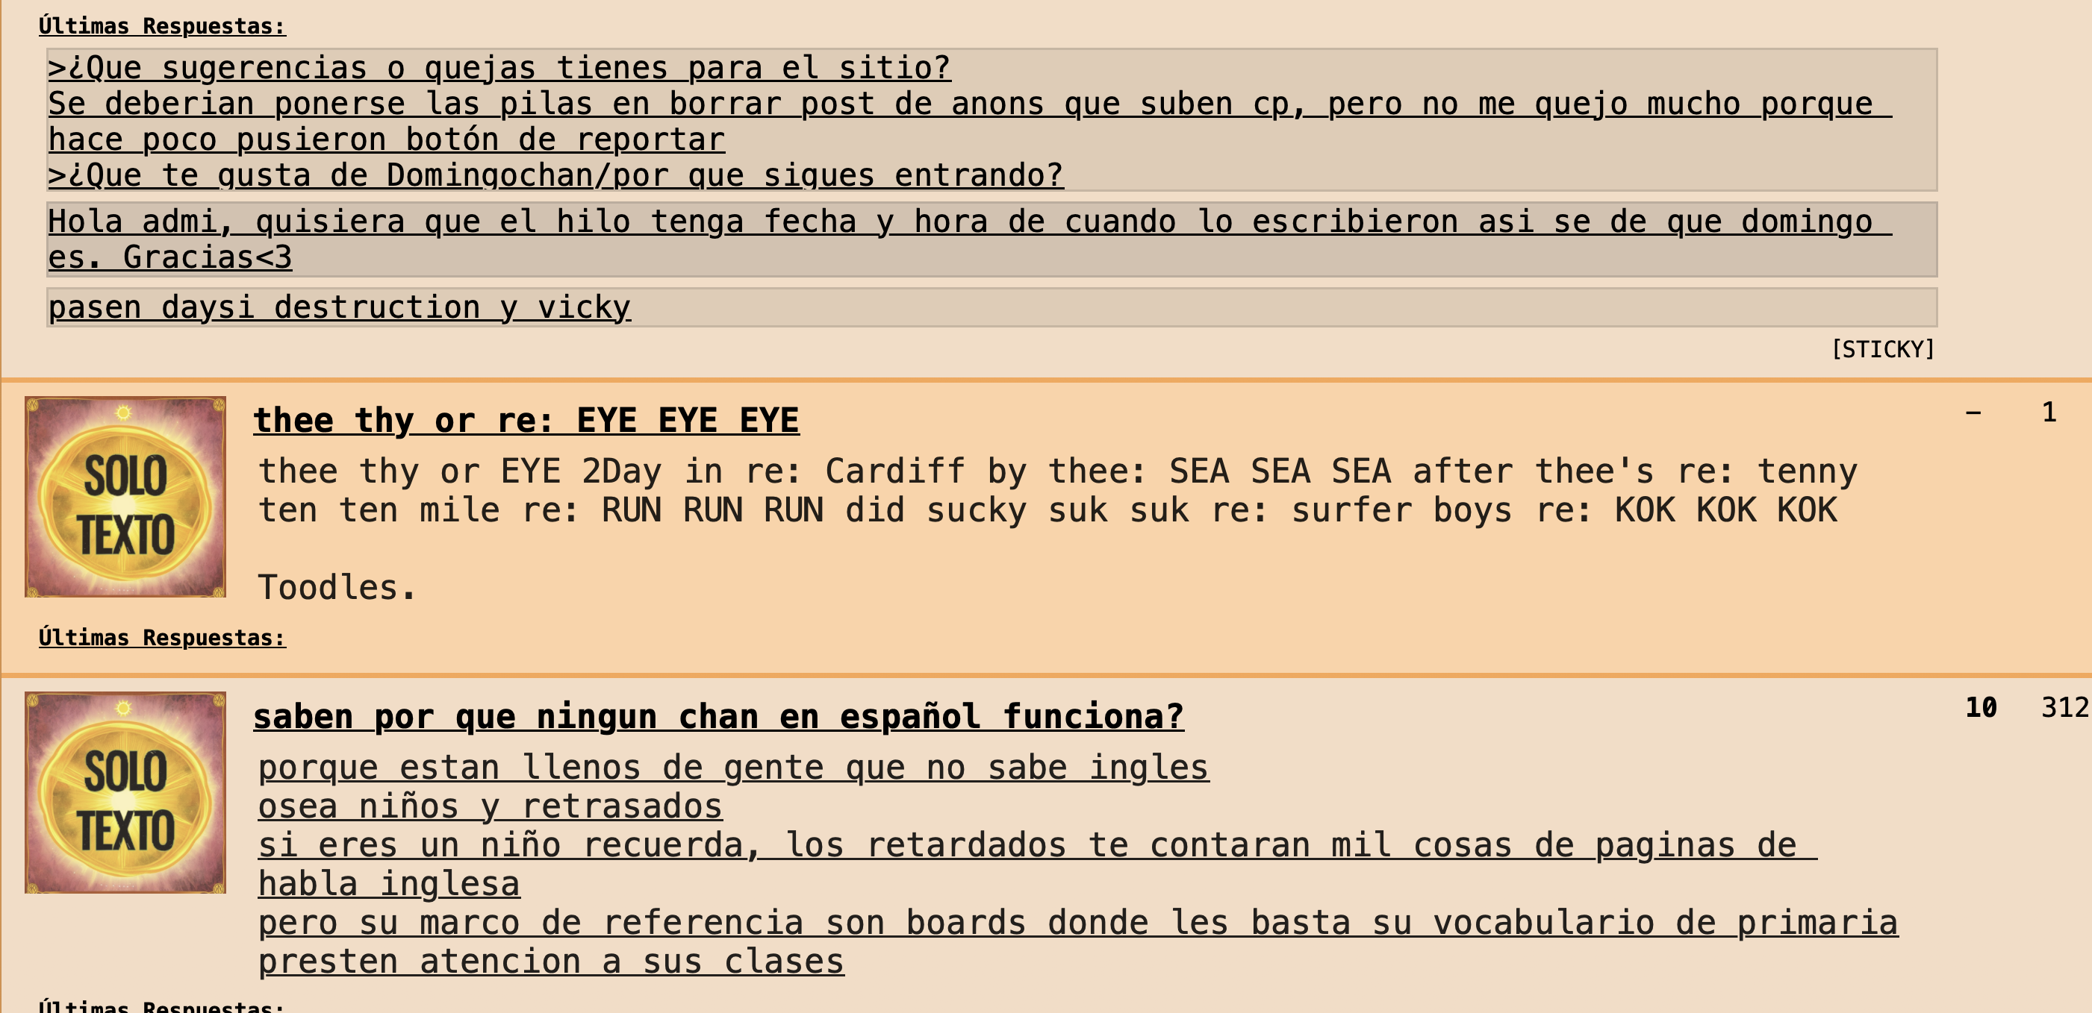Click the "312" counter on the español thread
2092x1013 pixels.
pos(2064,708)
